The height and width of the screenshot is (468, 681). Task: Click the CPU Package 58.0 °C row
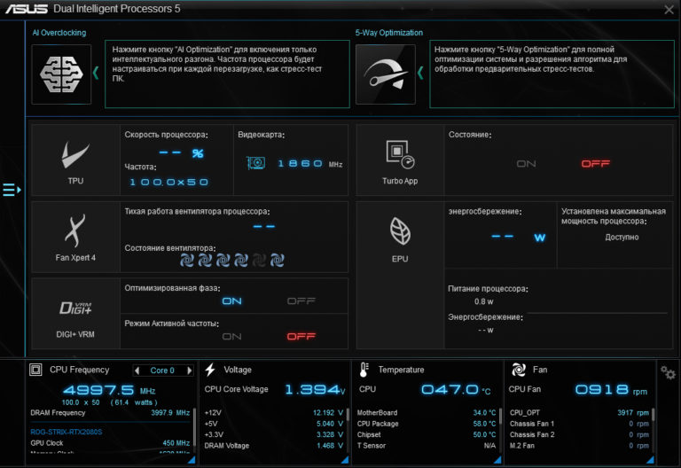427,424
